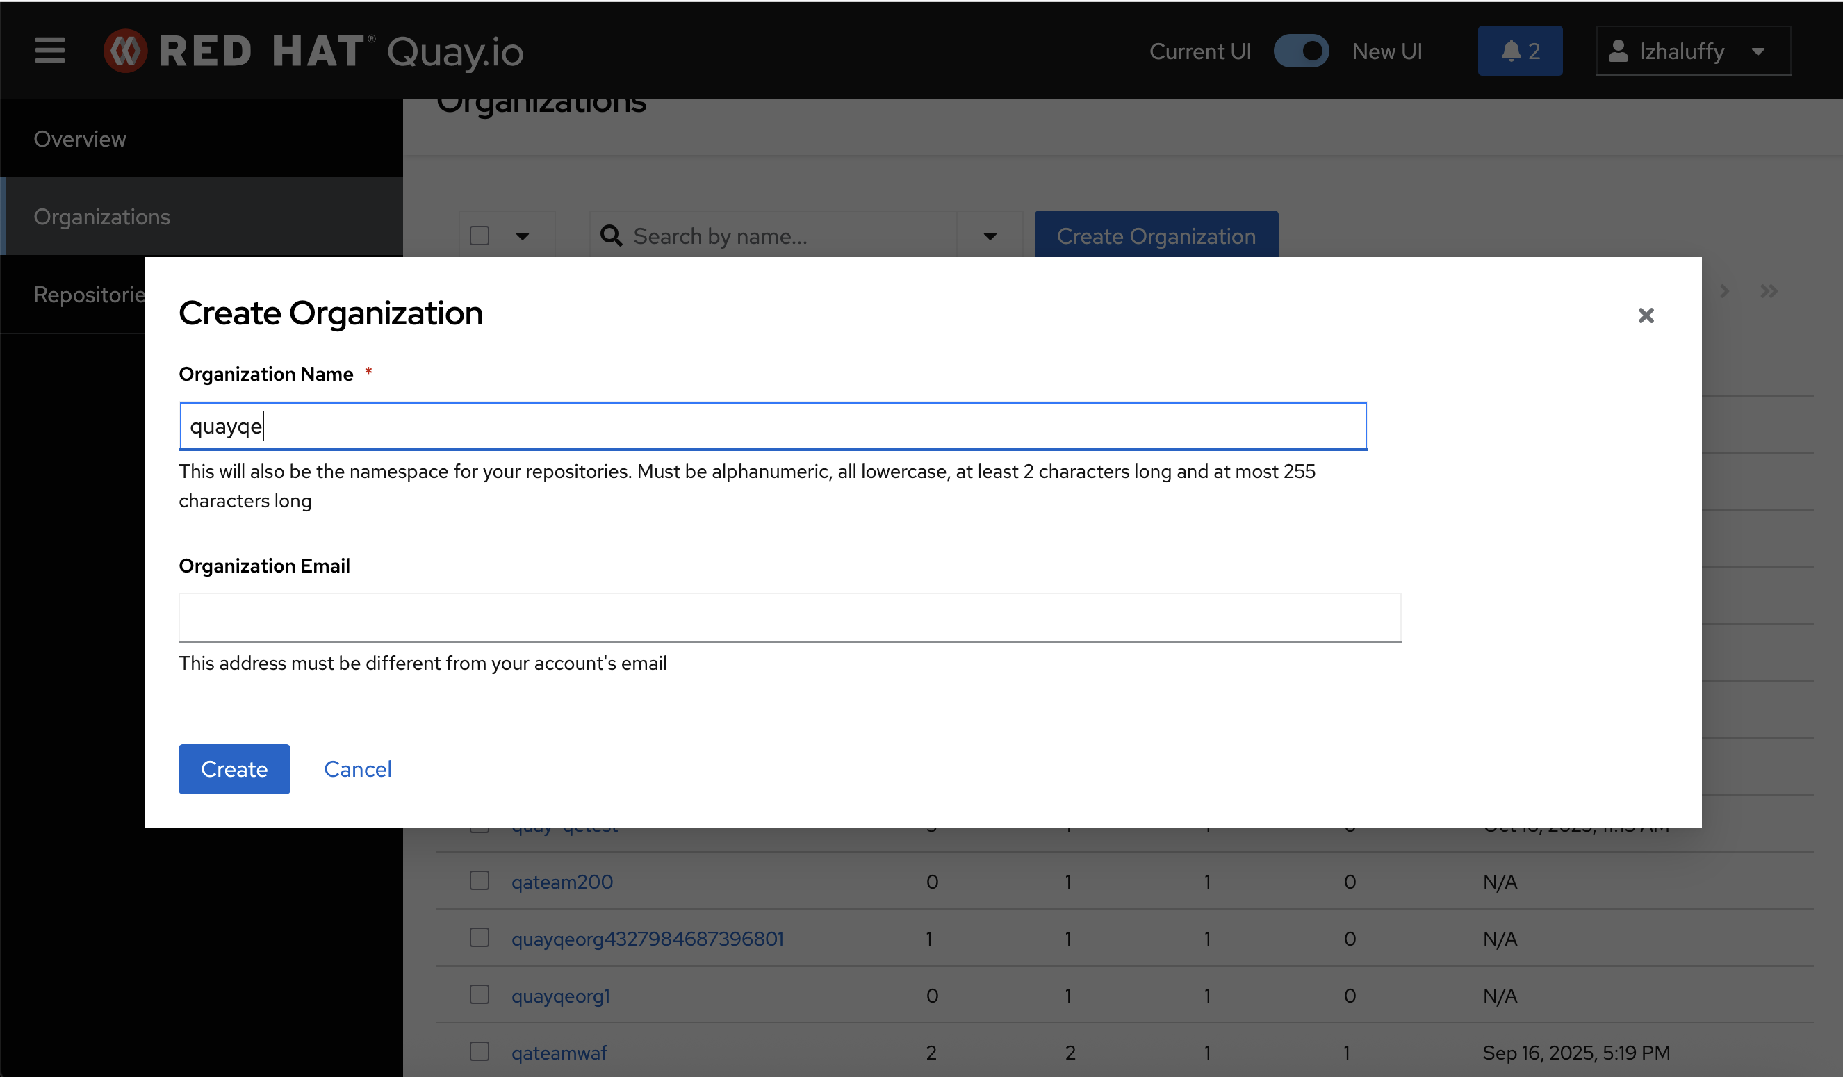Click the Red Hat Quay.io logo
Screen dimensions: 1843x1077
tap(313, 51)
